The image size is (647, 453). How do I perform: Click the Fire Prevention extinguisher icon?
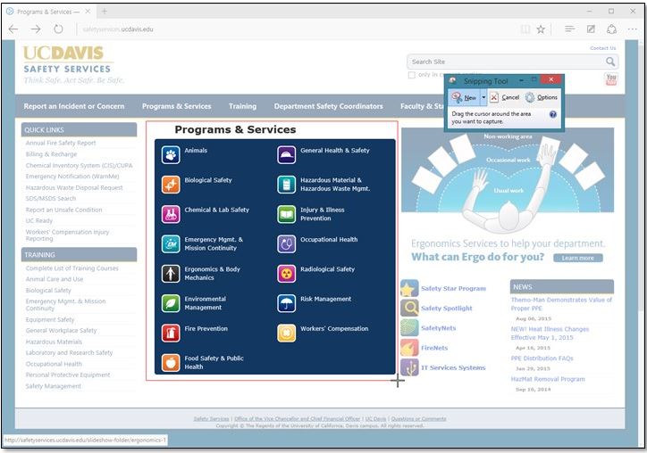tap(171, 334)
